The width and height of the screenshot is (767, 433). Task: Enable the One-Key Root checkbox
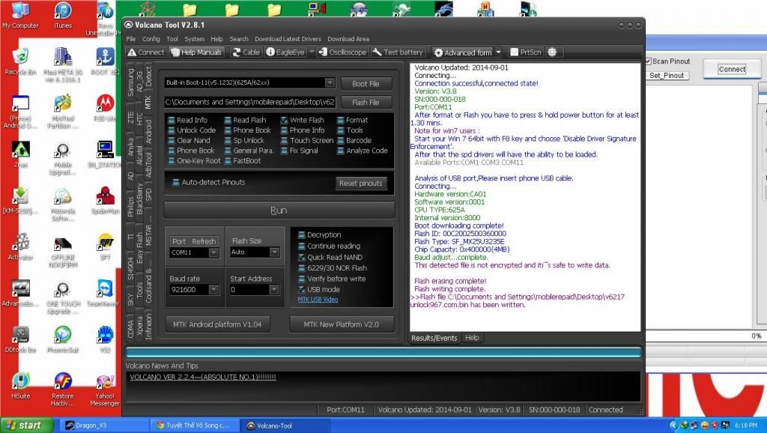click(x=172, y=160)
